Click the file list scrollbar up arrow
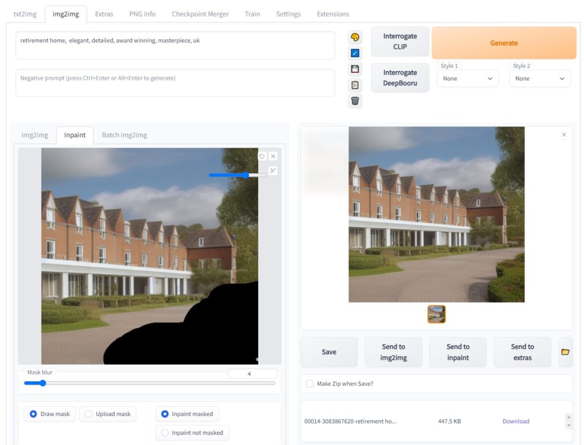Viewport: 584px width, 445px height. (x=569, y=417)
